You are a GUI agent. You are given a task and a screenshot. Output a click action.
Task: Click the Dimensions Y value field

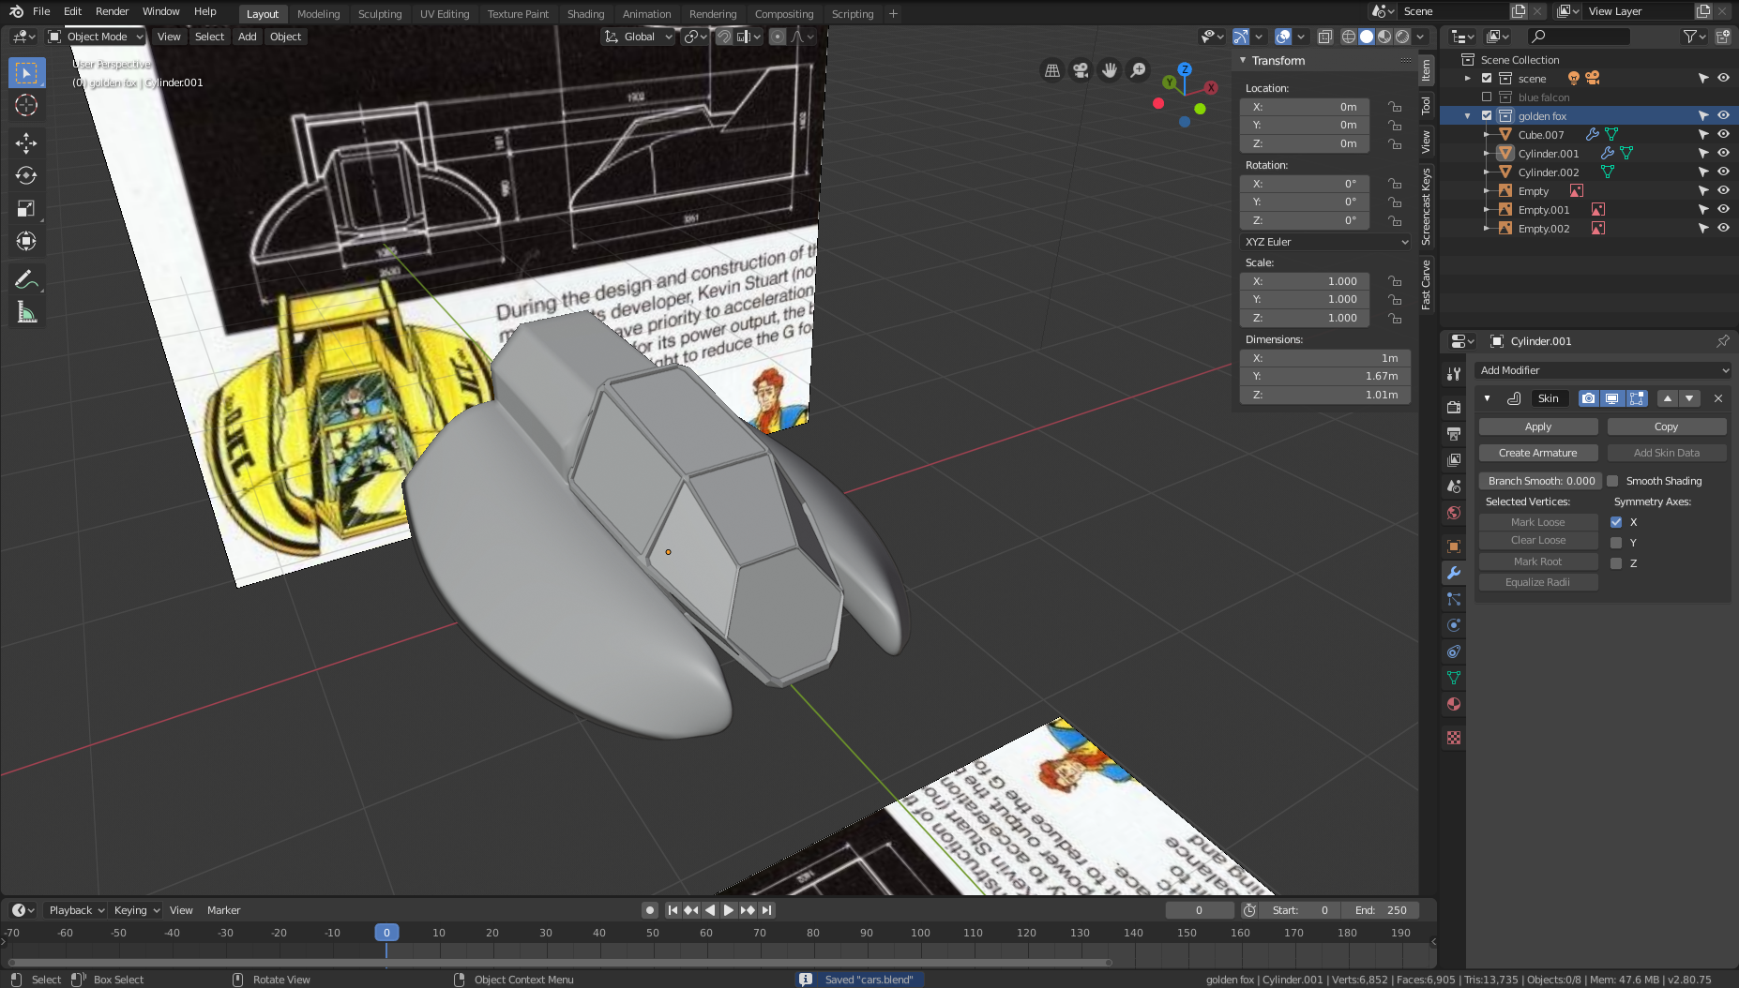pos(1324,376)
